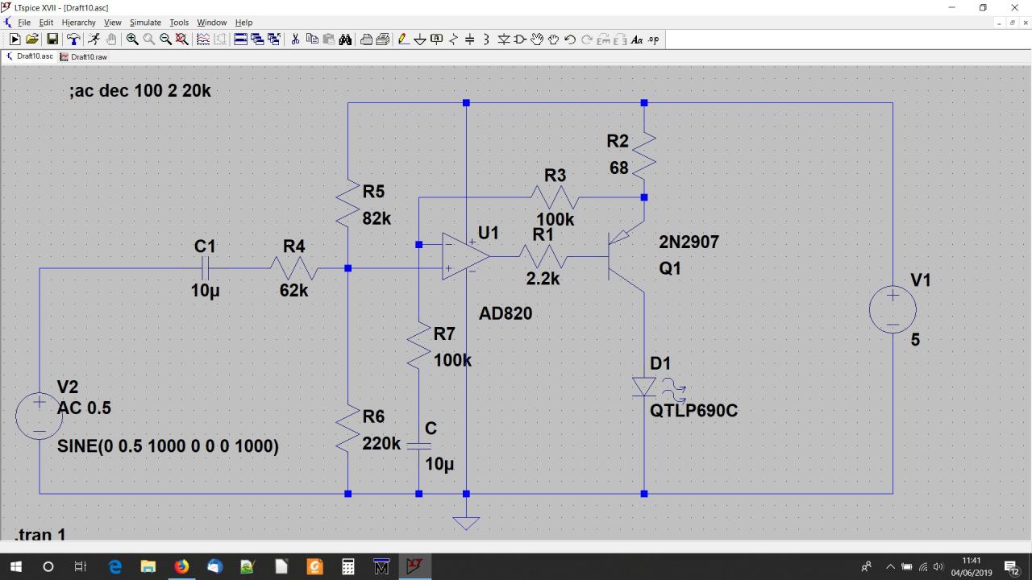Open the Simulate menu
The image size is (1032, 580).
145,23
